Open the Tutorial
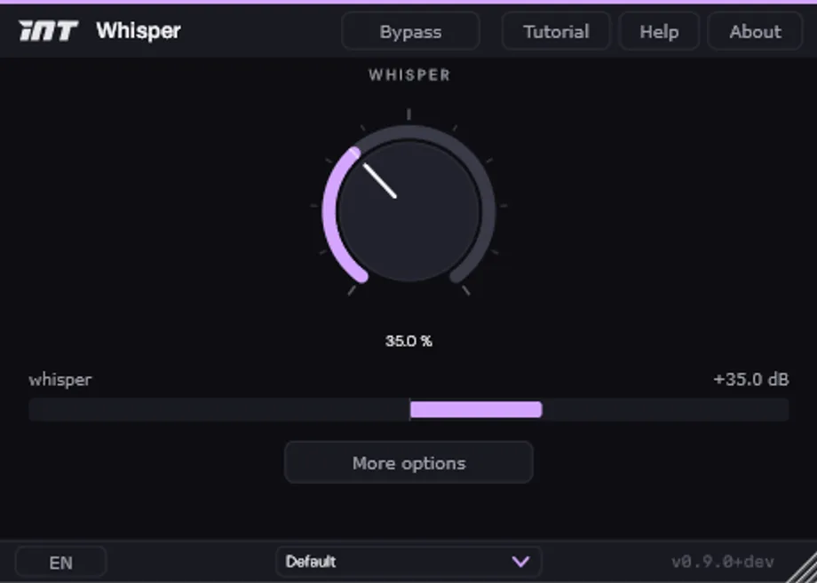This screenshot has height=583, width=817. (x=556, y=32)
